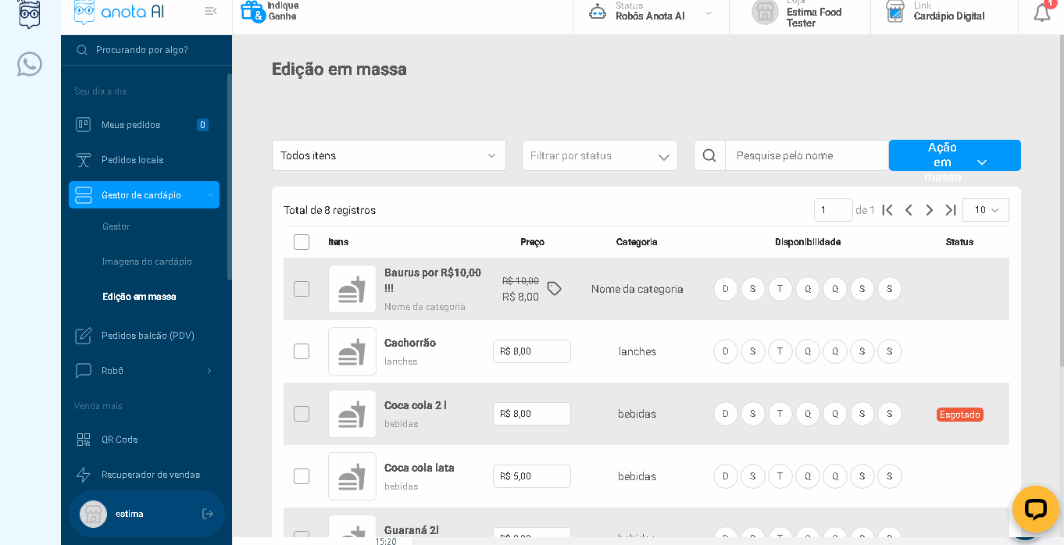This screenshot has height=545, width=1064.
Task: Open the Cardápio Digital link
Action: coord(948,16)
